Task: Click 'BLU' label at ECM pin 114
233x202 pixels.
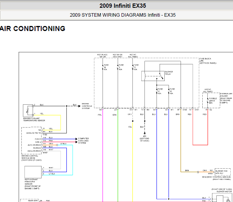Action: click(x=50, y=138)
